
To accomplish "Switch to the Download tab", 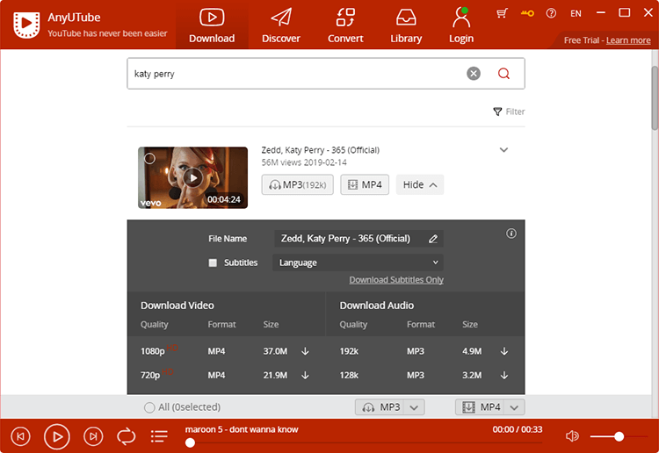I will pos(212,25).
